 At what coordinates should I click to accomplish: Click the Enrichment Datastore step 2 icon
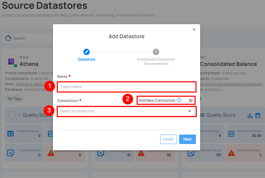[x=156, y=52]
